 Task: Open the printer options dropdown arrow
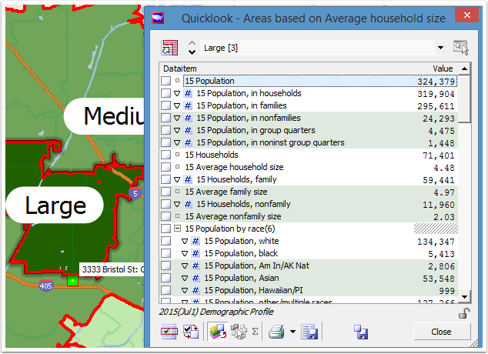(292, 332)
